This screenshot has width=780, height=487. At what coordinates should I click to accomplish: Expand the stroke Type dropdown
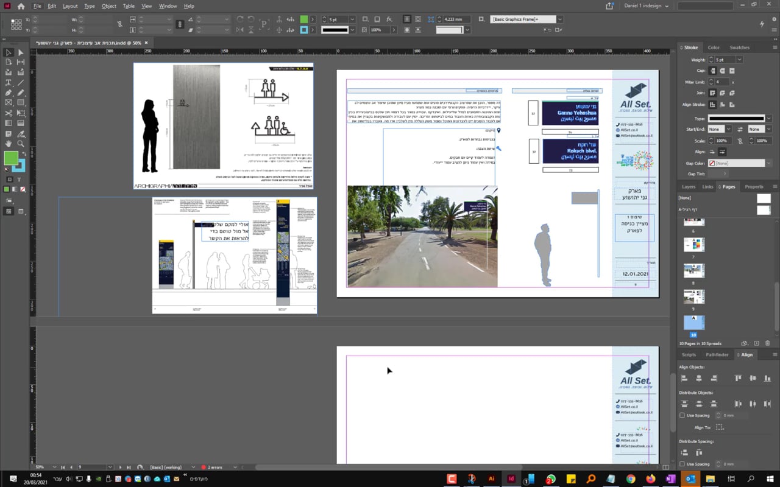[x=768, y=118]
